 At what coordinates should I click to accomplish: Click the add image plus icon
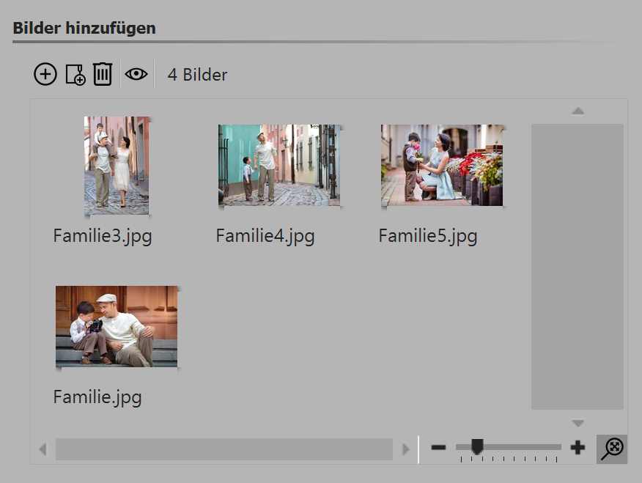point(45,74)
